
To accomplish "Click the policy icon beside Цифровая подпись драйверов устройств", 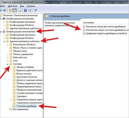I will click(84, 33).
